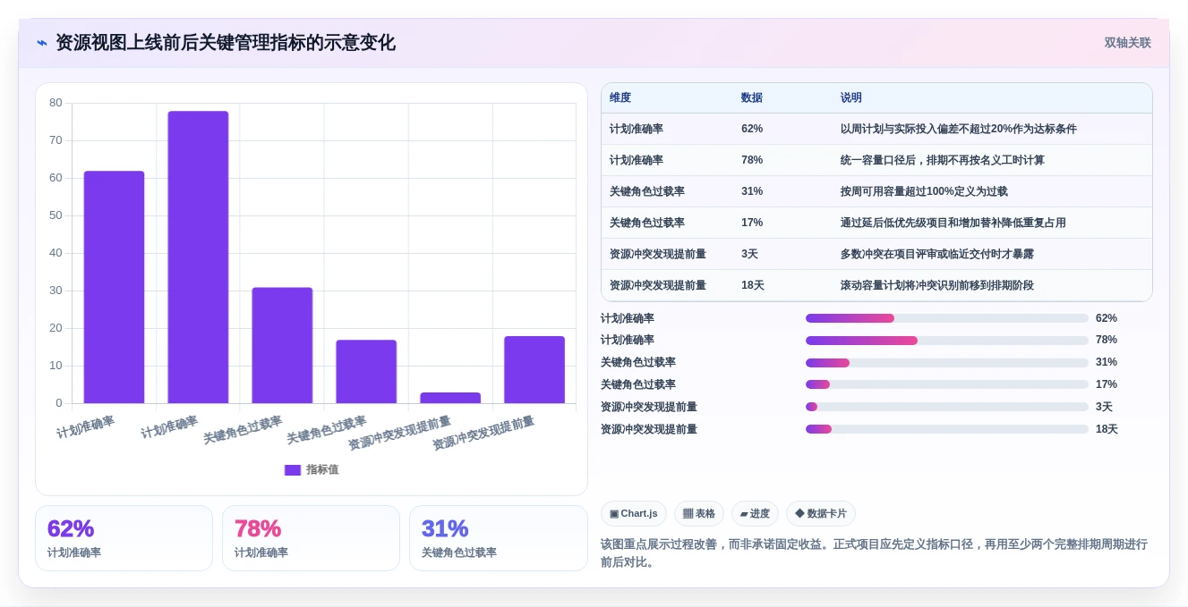Click description 通过延后低优先级项目 row
Viewport: 1188px width, 607px height.
pos(953,223)
